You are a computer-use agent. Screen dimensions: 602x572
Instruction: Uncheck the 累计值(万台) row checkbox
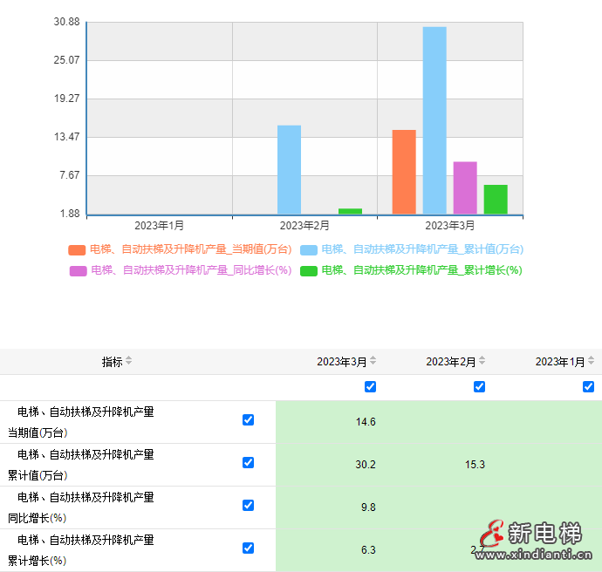[x=248, y=463]
